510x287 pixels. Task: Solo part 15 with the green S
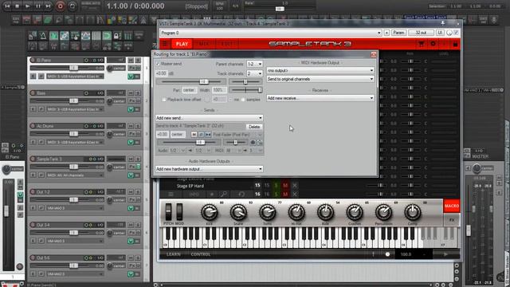pos(277,186)
